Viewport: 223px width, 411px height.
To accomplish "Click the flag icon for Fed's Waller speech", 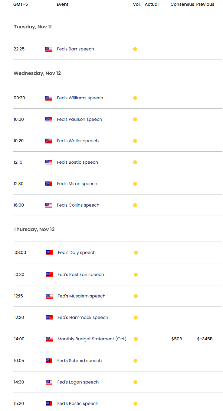I will pyautogui.click(x=49, y=141).
